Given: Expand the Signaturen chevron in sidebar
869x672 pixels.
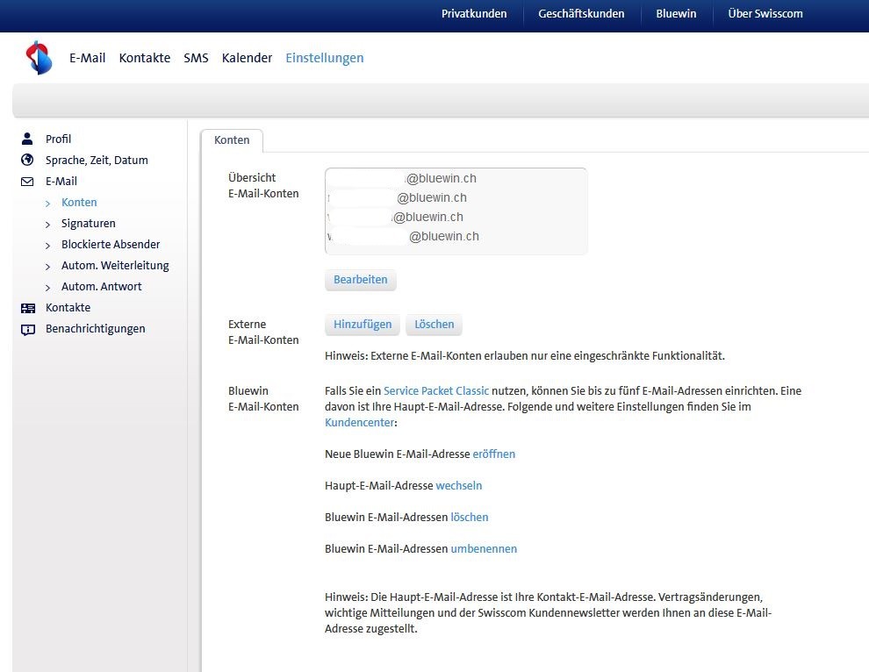Looking at the screenshot, I should click(48, 225).
